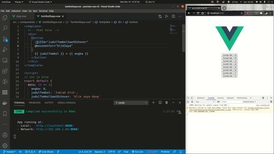
Task: Open Source Control view with badge
Action: (5, 39)
